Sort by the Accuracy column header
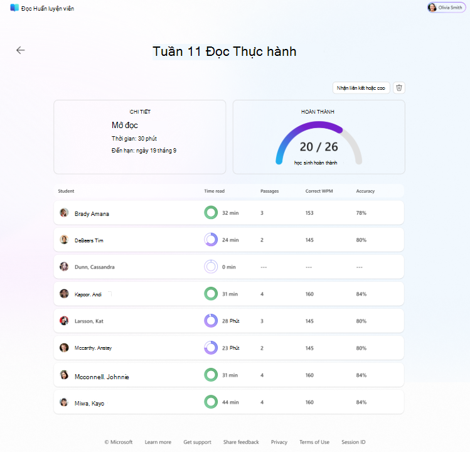Screen dimensions: 470x452 pyautogui.click(x=365, y=191)
